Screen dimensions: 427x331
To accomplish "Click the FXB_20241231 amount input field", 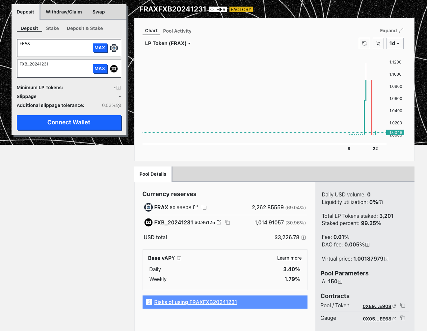I will pyautogui.click(x=54, y=71).
